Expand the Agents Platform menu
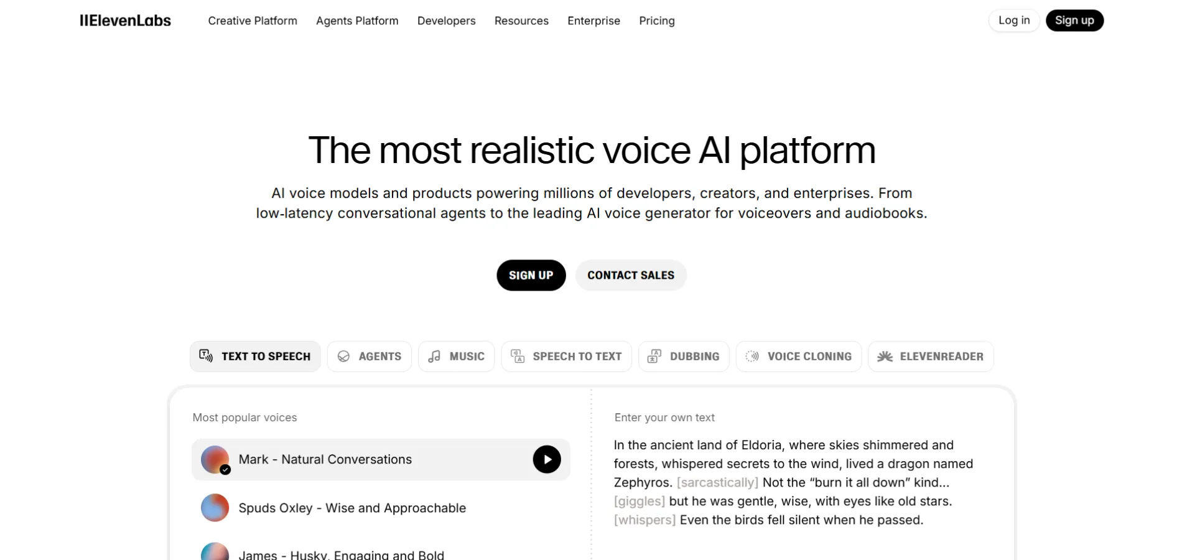This screenshot has height=560, width=1182. click(357, 21)
